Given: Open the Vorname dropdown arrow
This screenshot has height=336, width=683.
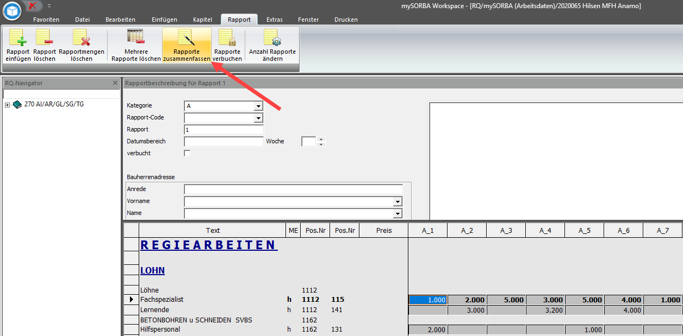Looking at the screenshot, I should pos(398,201).
